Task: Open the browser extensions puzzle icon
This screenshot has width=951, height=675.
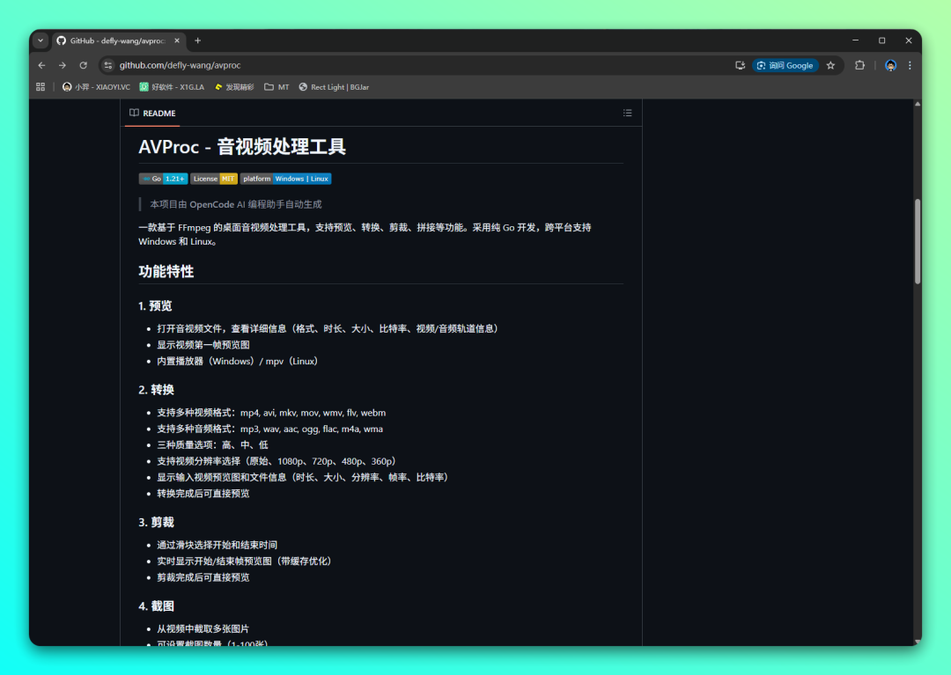Action: pos(860,65)
